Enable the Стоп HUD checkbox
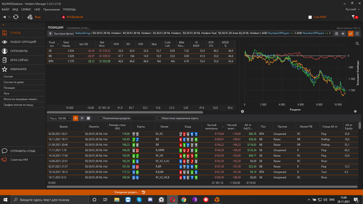 point(310,17)
